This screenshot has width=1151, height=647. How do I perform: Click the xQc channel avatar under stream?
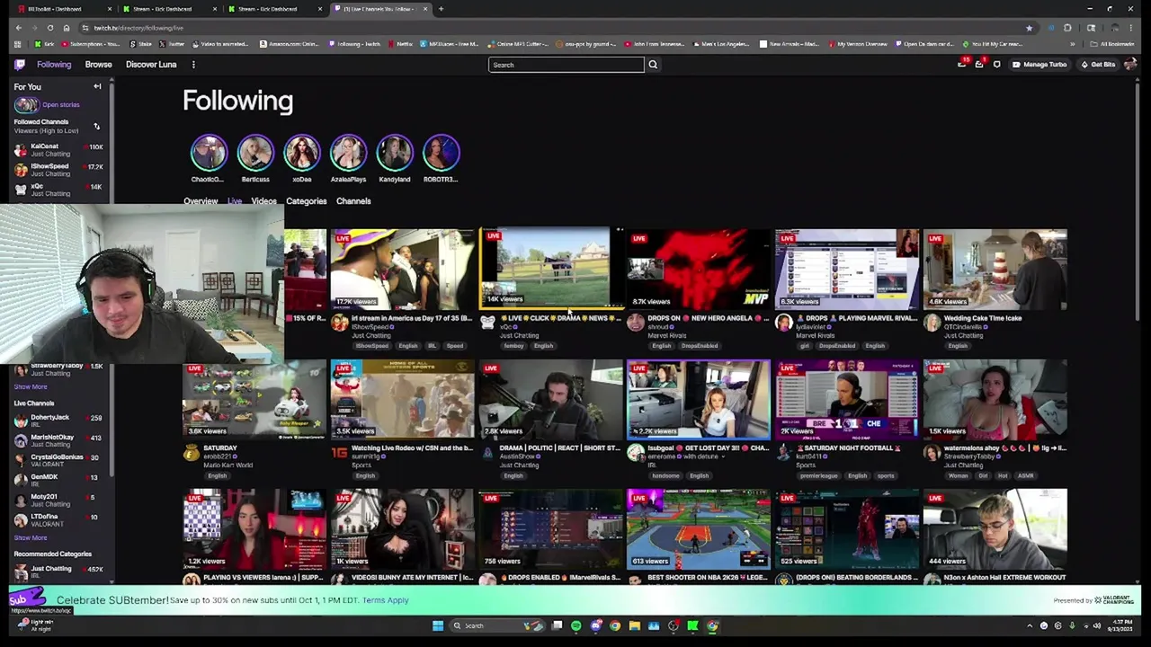(487, 323)
